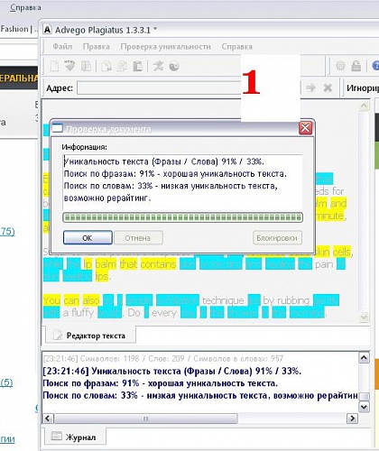Switch to the Журнал tab
Viewport: 379px width, 451px height.
tap(75, 437)
